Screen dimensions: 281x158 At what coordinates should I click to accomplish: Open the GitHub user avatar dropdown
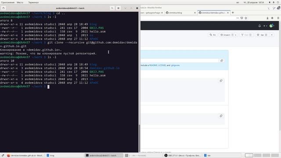tap(272, 26)
